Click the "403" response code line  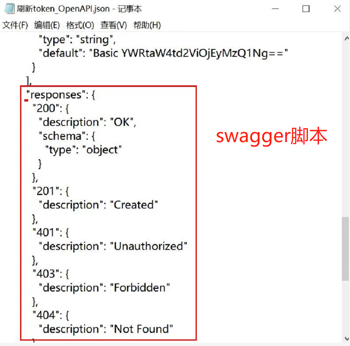(x=51, y=274)
